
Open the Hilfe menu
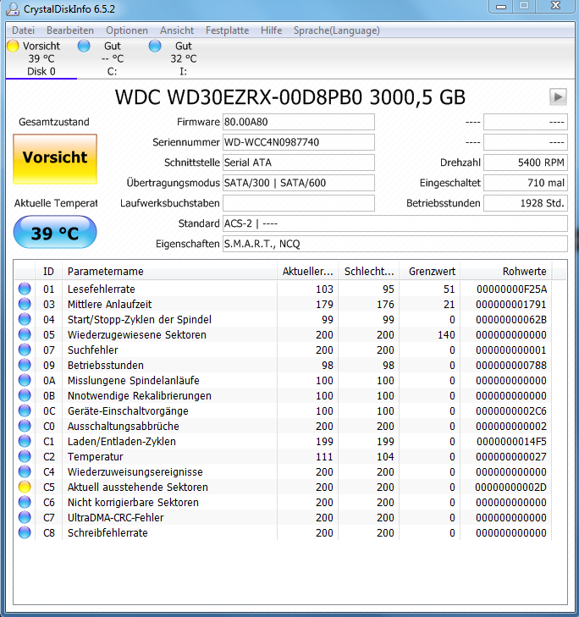tap(271, 30)
